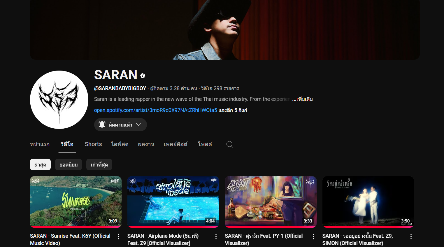Click the วิดีโอ 298 รายการ video count
The width and height of the screenshot is (444, 247).
tap(220, 88)
